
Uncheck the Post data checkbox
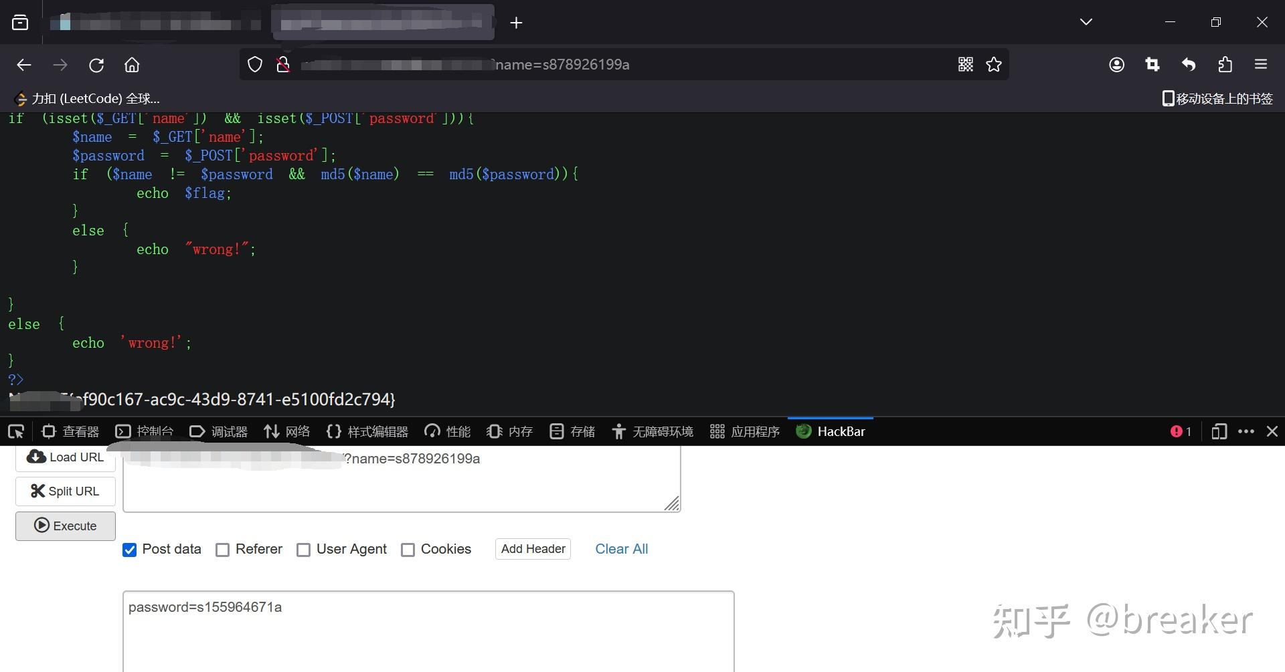[129, 550]
